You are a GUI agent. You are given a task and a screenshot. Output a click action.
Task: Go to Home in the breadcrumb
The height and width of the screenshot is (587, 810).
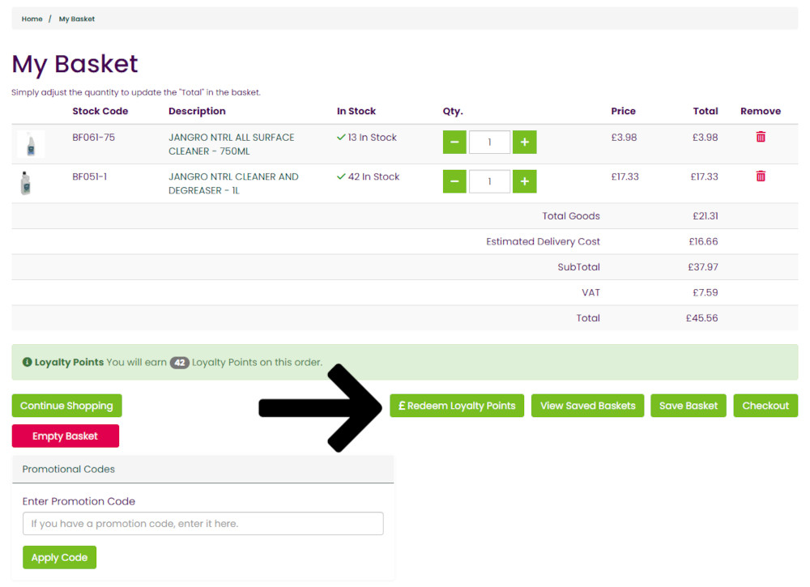click(32, 19)
